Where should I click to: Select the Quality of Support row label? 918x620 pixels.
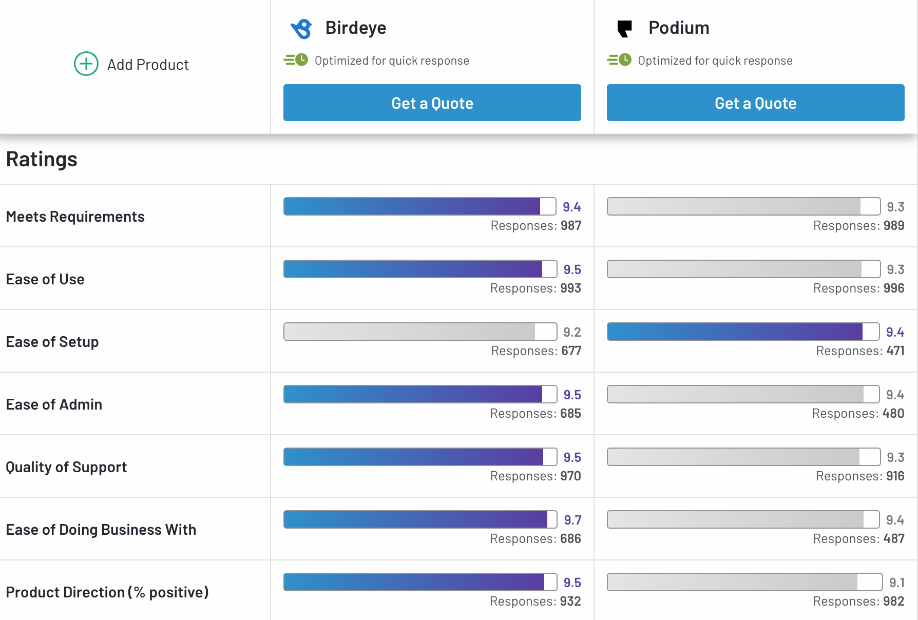66,467
